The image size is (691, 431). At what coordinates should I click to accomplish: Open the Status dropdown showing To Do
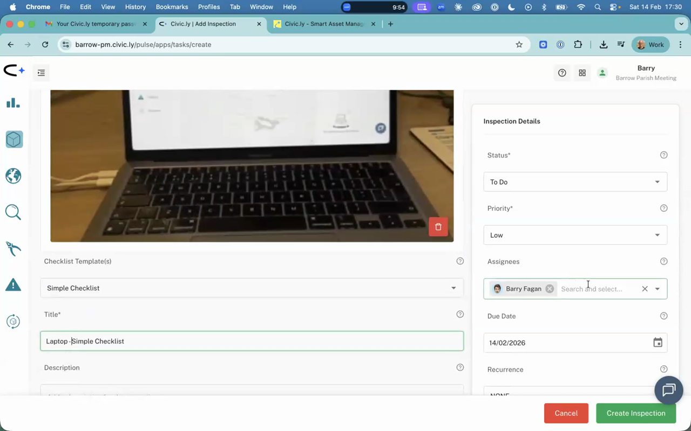pyautogui.click(x=575, y=182)
